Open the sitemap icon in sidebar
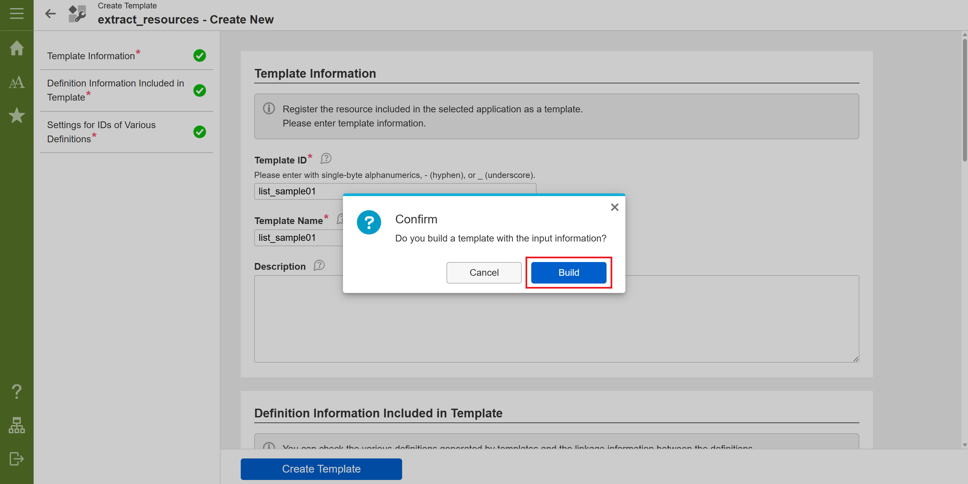Viewport: 968px width, 484px height. coord(16,425)
